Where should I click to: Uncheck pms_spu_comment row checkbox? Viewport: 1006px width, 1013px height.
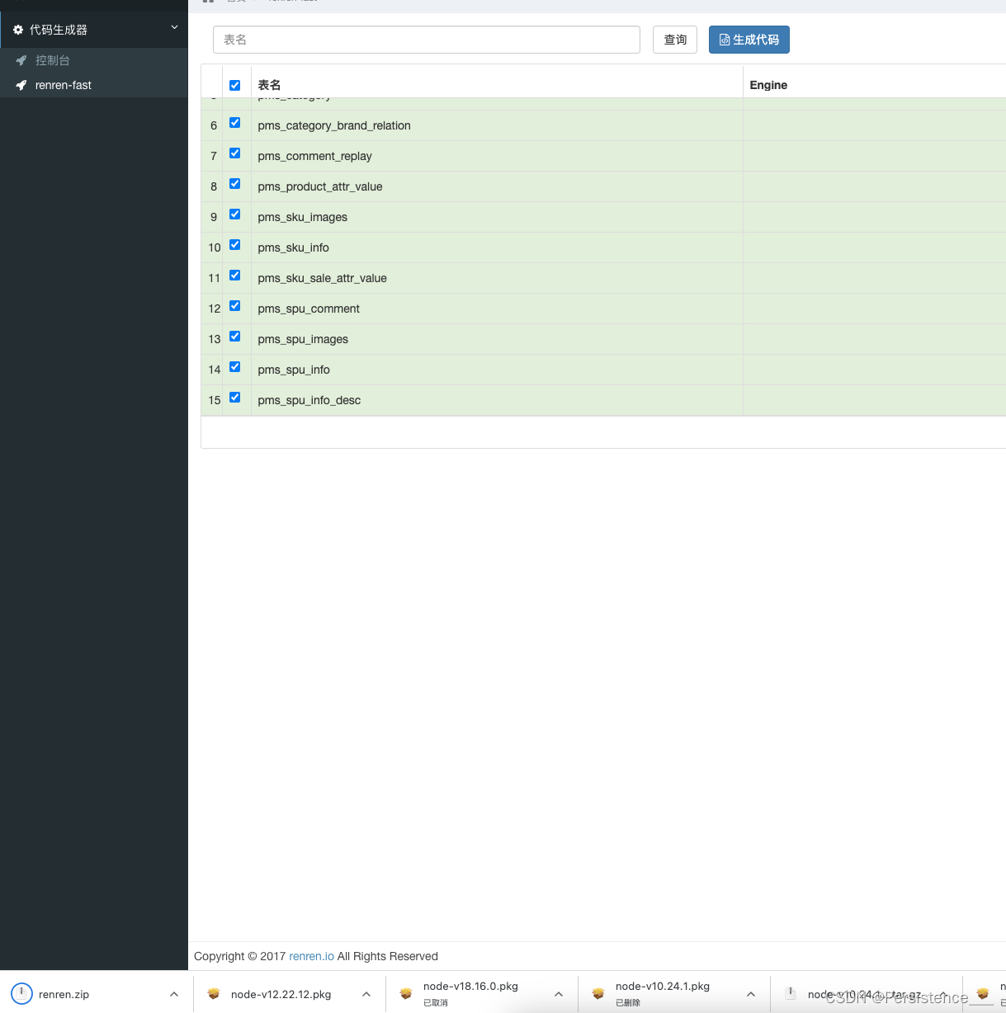[x=234, y=306]
